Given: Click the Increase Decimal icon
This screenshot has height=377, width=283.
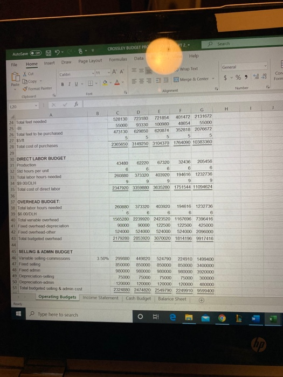Looking at the screenshot, I should (x=256, y=76).
